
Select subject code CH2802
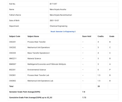tap(13, 81)
